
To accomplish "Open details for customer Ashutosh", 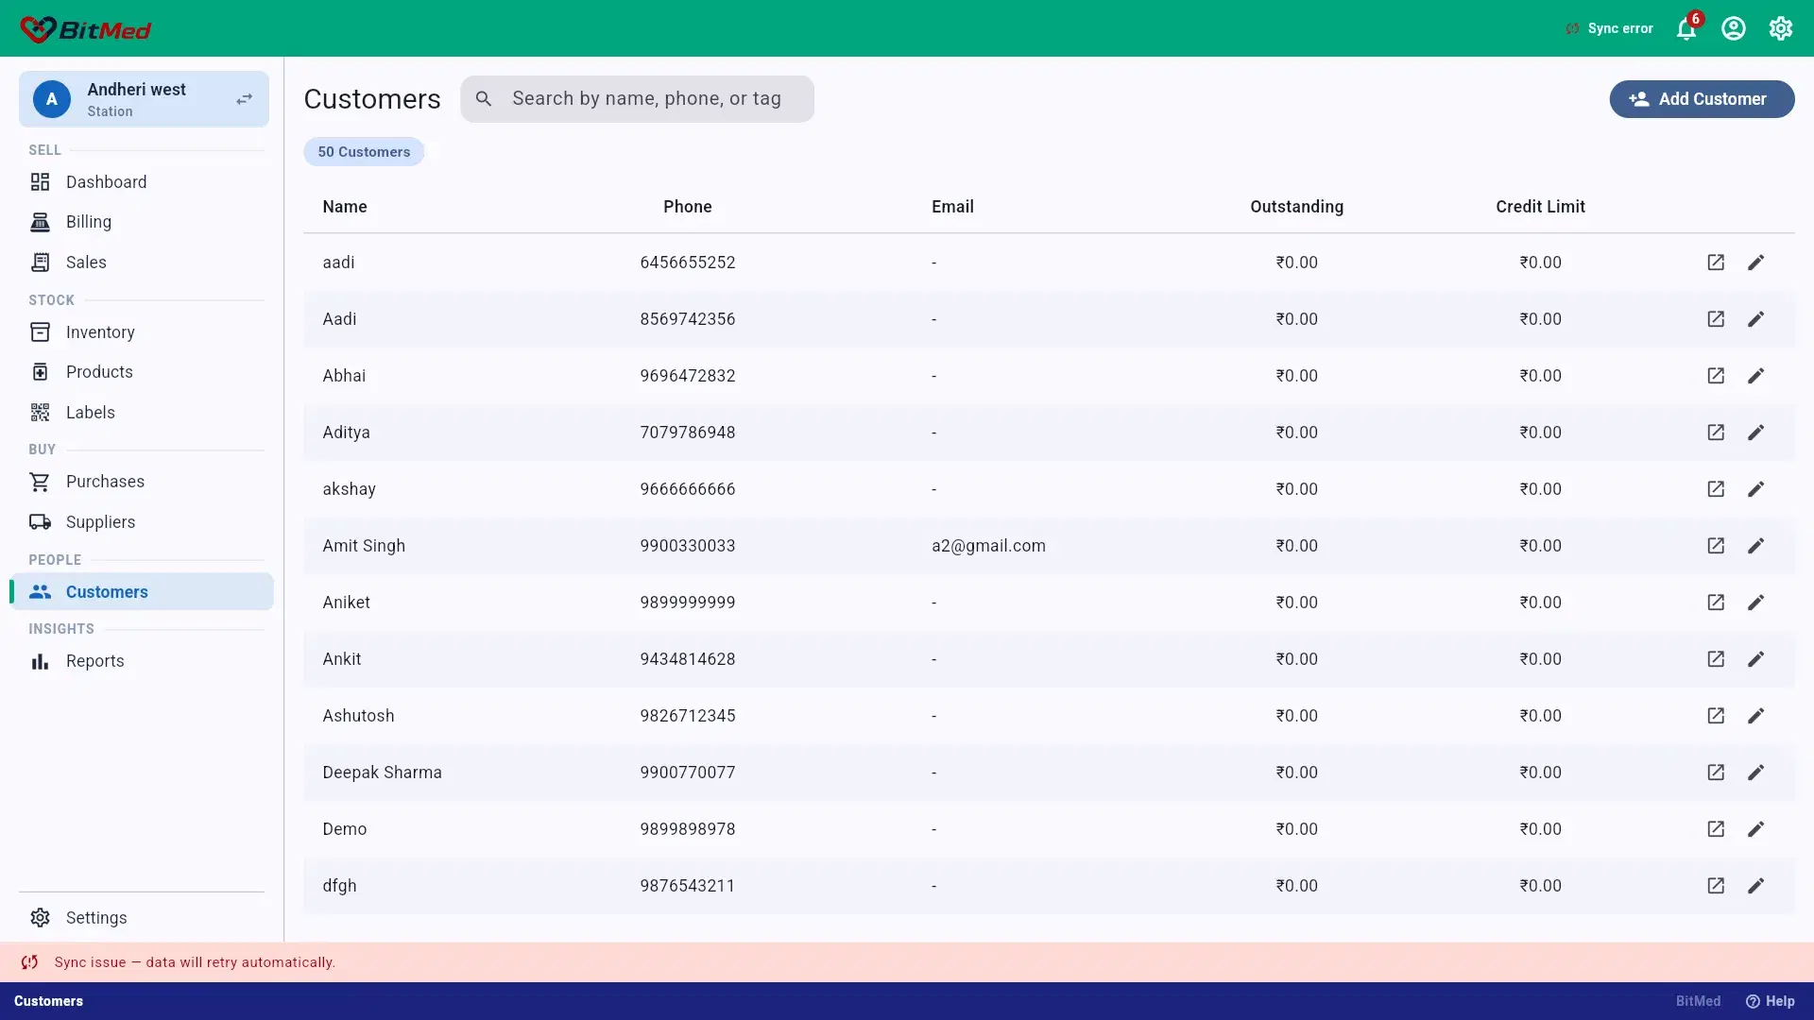I will point(1716,716).
